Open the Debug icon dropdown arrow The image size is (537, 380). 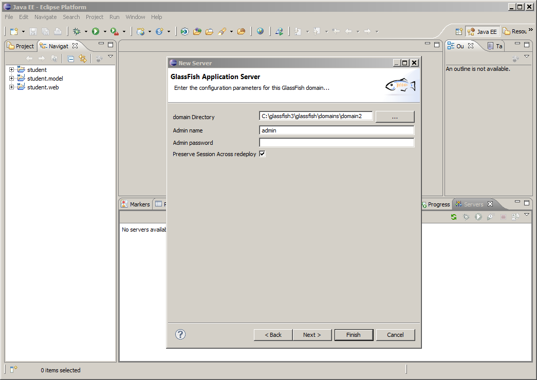[86, 31]
